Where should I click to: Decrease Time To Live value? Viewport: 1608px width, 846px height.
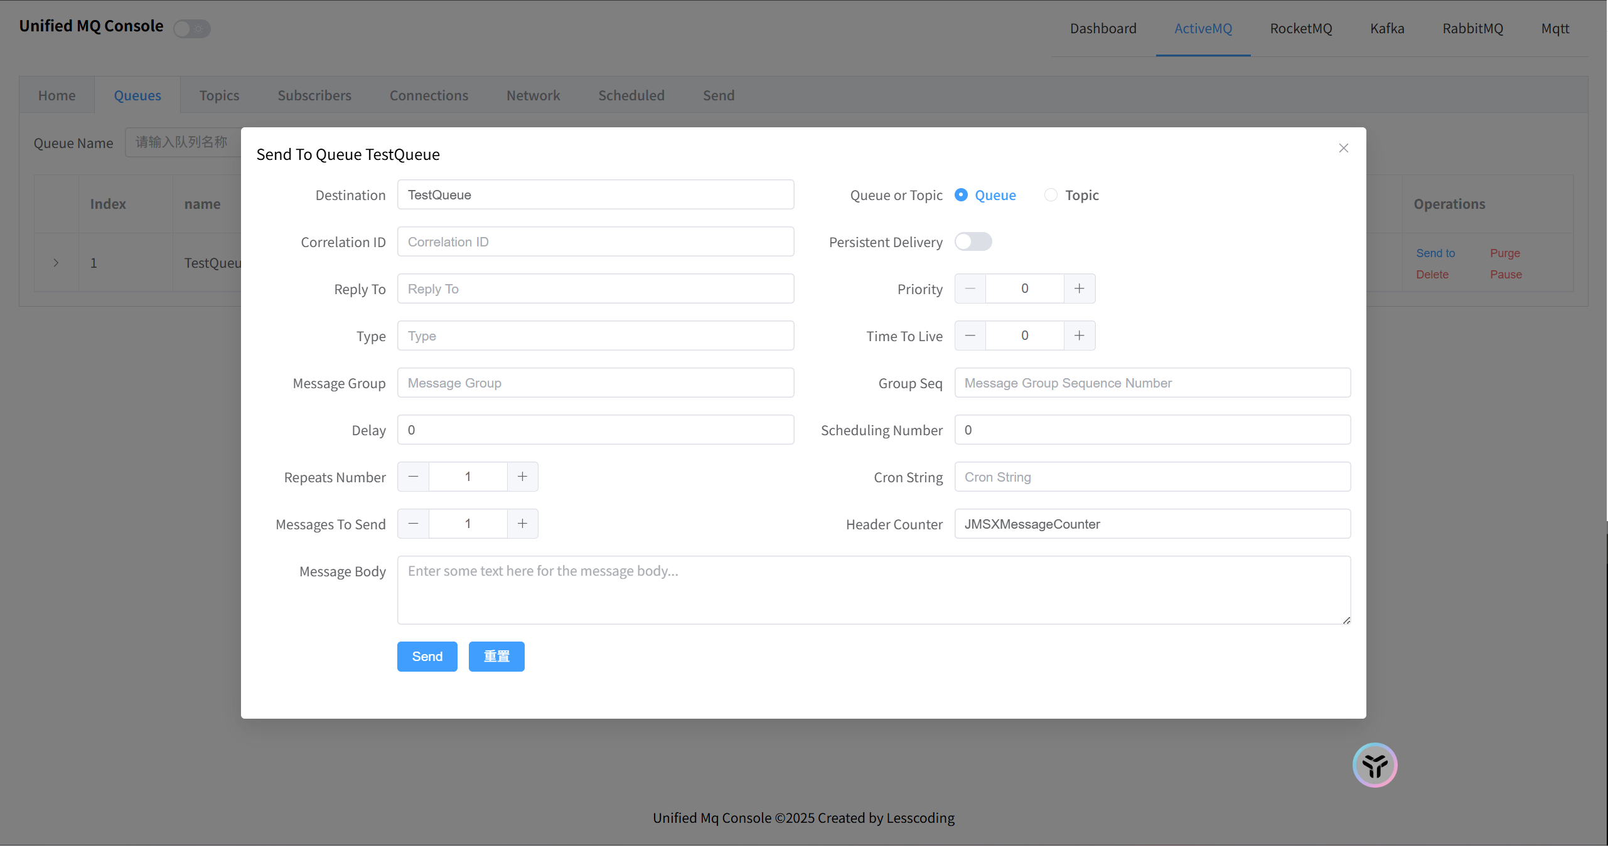point(970,336)
